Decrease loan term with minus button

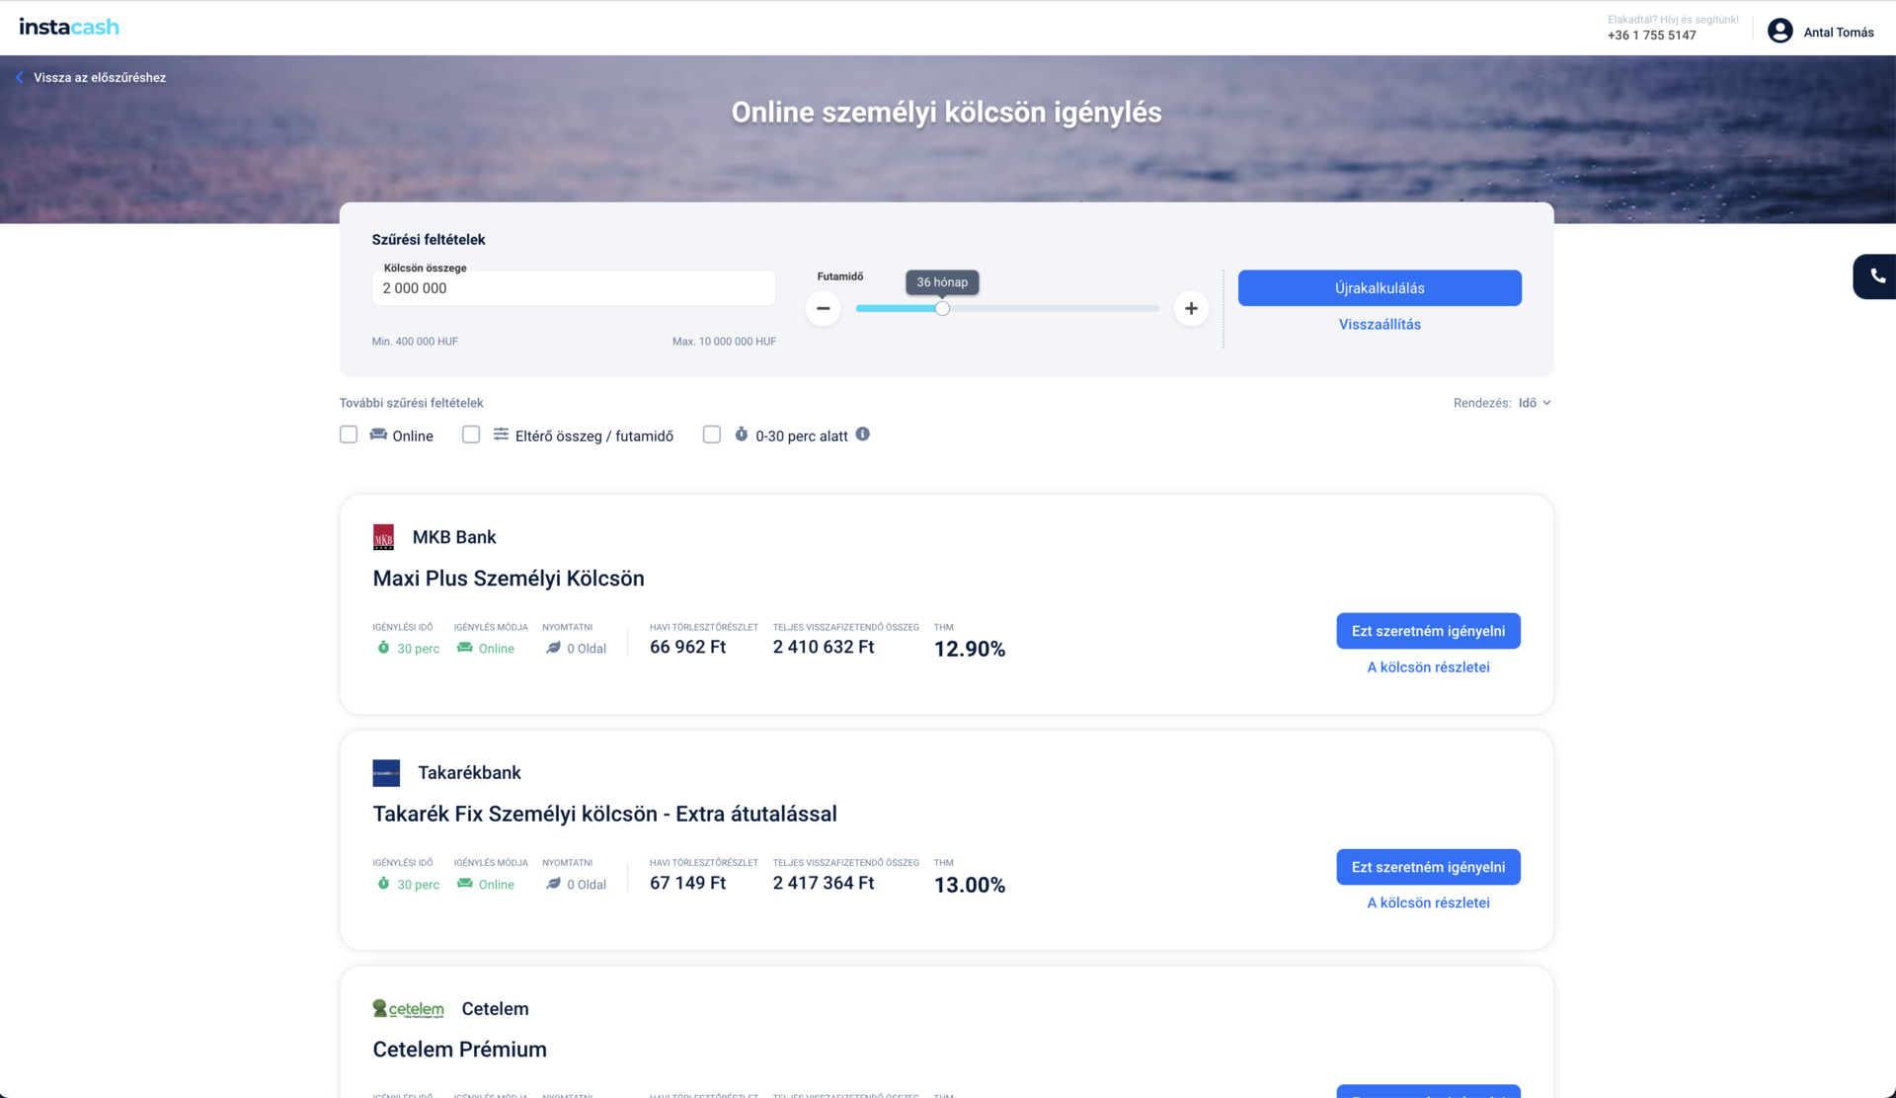823,308
